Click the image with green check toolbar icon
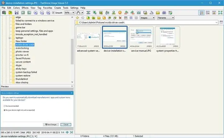 (x=170, y=13)
